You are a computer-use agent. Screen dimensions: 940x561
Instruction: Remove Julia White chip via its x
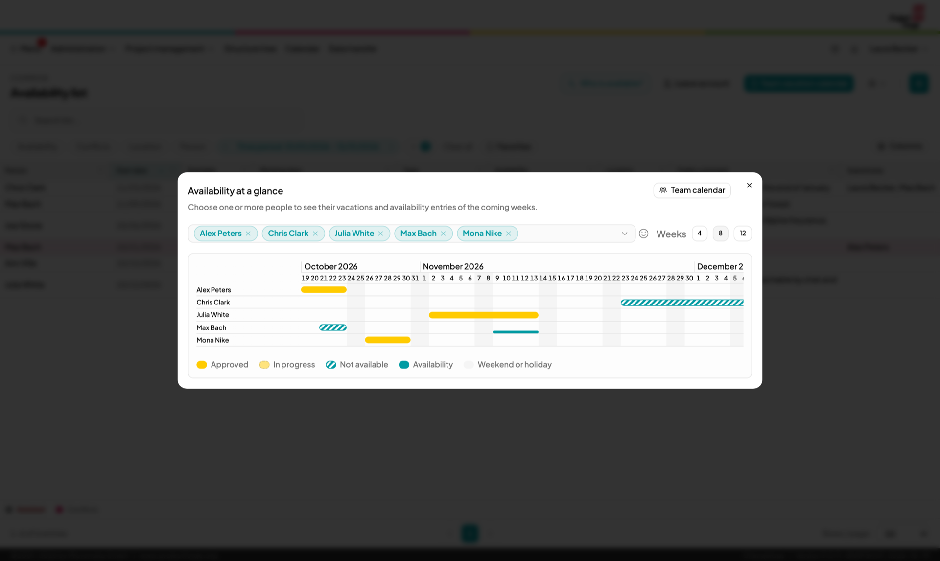[380, 234]
